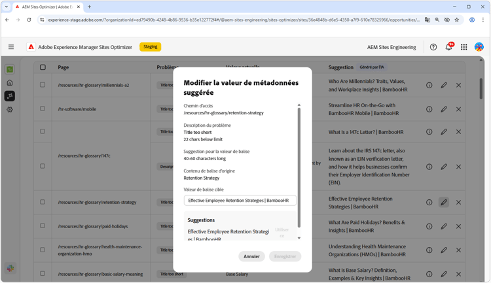Screen dimensions: 491x283
Task: Open the browser tab list dropdown
Action: tap(7, 7)
